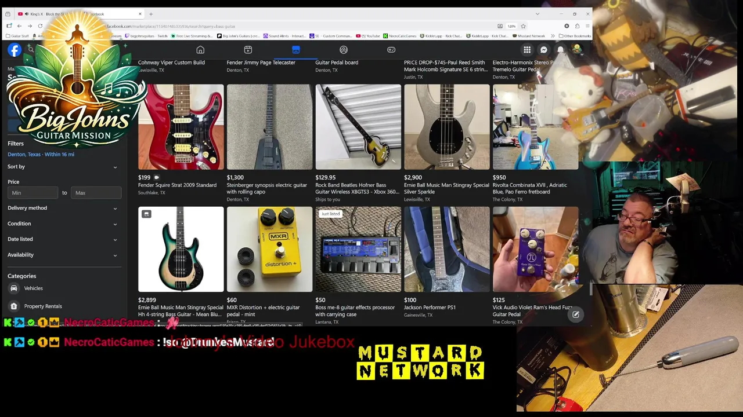Reload the page with refresh icon
The width and height of the screenshot is (743, 417).
click(x=40, y=26)
